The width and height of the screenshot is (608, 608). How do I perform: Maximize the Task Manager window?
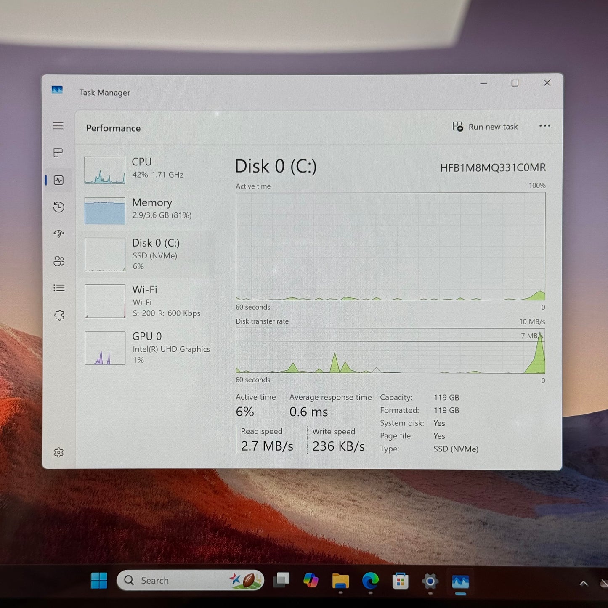point(515,83)
